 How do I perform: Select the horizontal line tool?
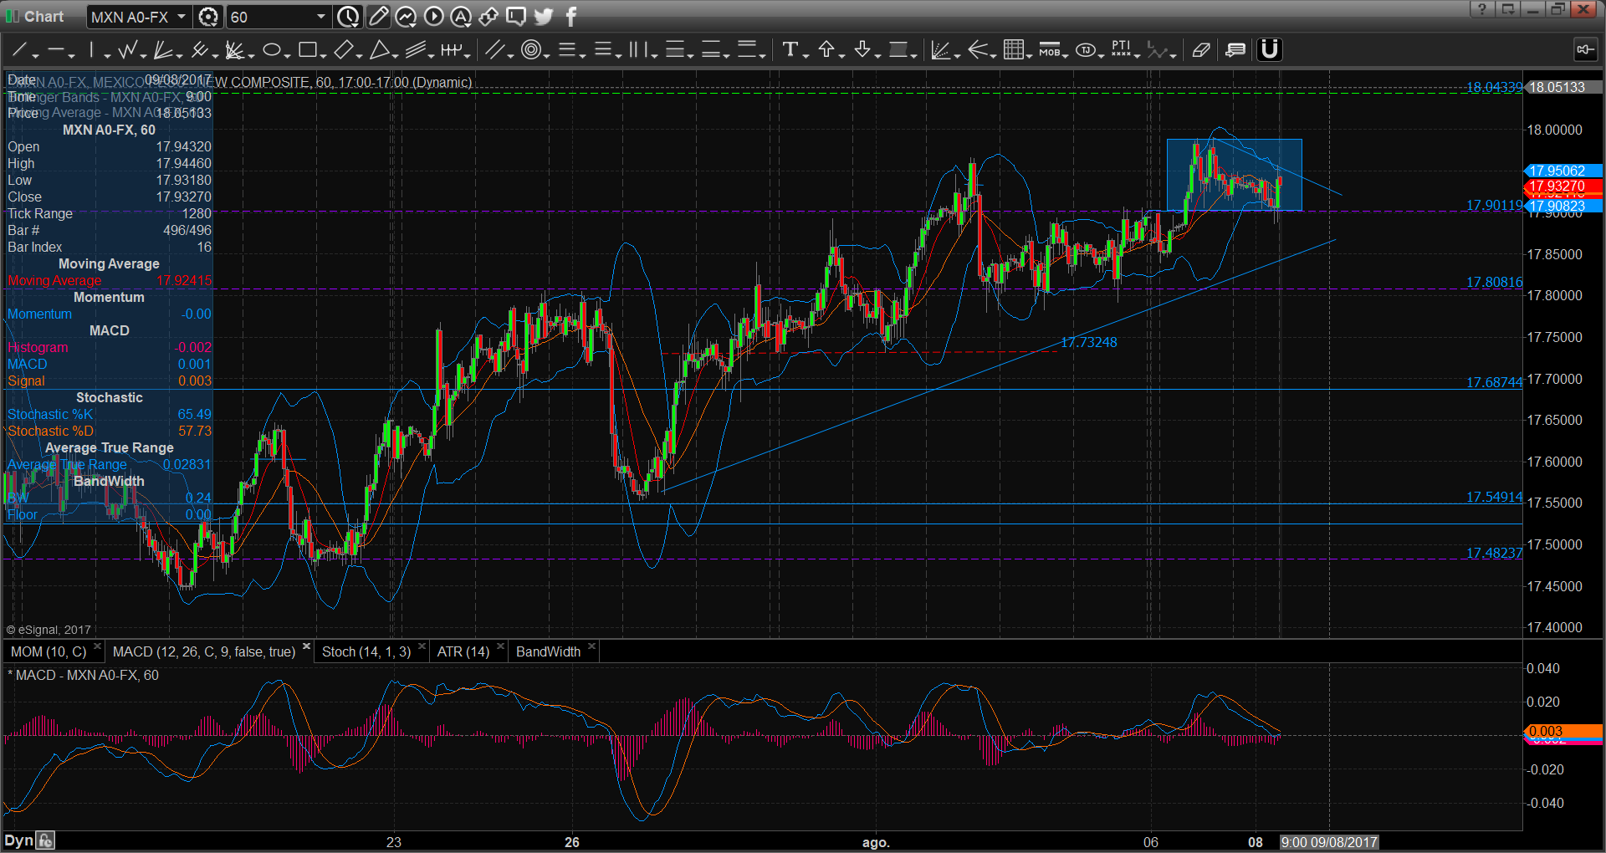point(56,50)
